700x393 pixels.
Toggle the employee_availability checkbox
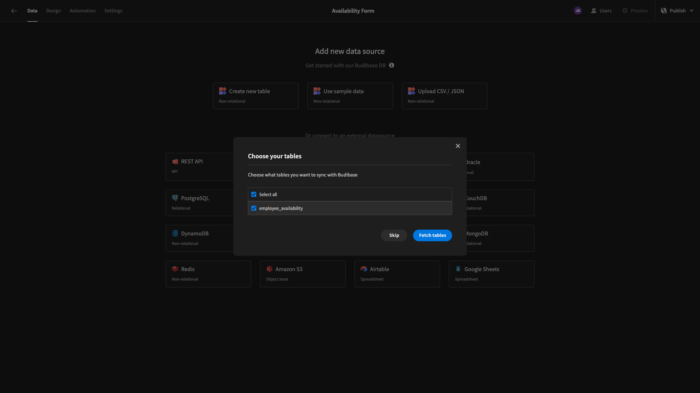(254, 208)
